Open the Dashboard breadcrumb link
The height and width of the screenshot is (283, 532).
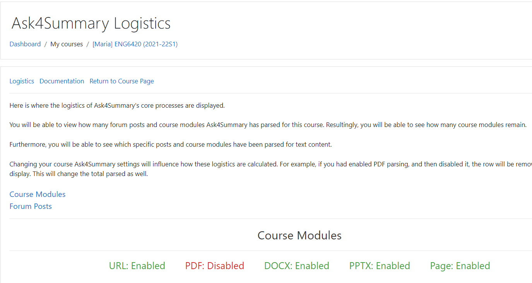[25, 44]
